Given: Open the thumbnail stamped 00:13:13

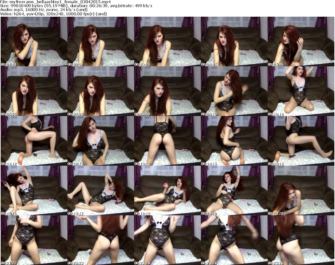Looking at the screenshot, I should tap(167, 141).
